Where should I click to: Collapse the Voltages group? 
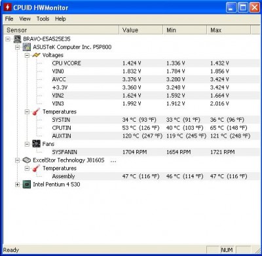tap(27, 55)
